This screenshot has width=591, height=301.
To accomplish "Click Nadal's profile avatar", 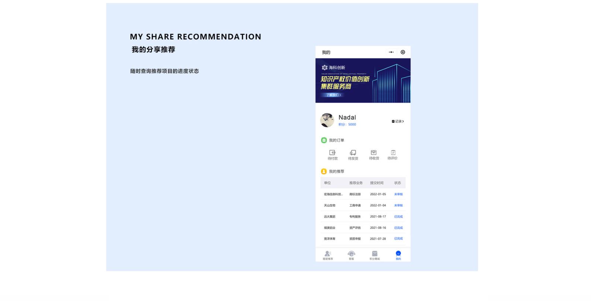I will tap(327, 120).
